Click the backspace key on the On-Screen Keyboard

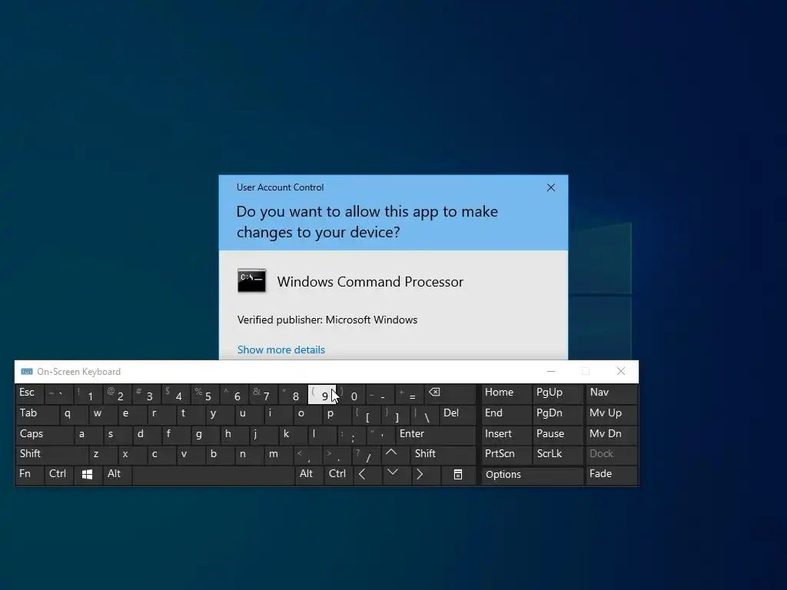[450, 394]
